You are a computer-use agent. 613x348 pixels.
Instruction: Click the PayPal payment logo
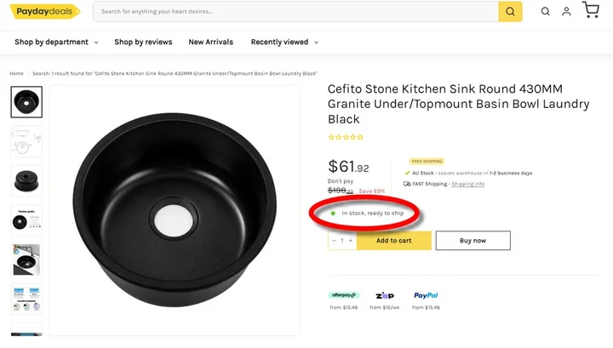point(426,295)
